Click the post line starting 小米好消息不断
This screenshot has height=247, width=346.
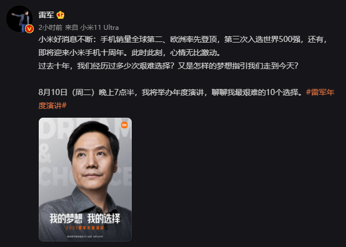tap(183, 39)
